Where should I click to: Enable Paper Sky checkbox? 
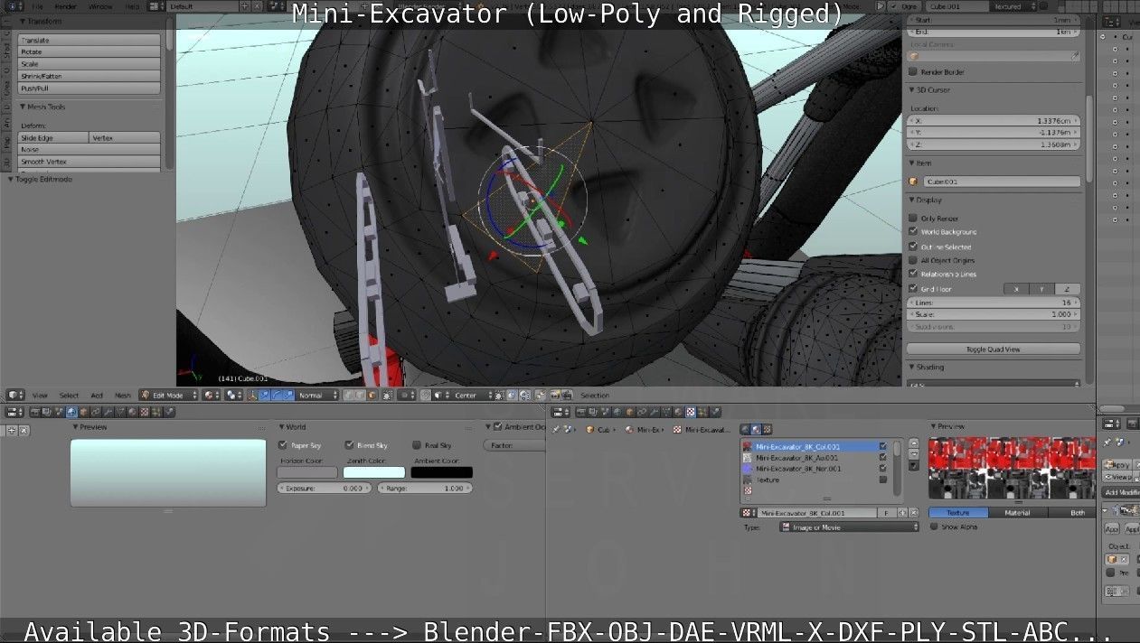point(283,444)
